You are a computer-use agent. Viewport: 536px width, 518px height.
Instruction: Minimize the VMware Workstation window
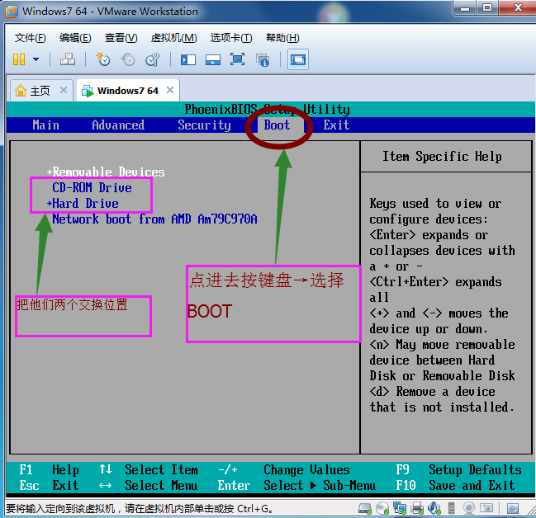(465, 7)
